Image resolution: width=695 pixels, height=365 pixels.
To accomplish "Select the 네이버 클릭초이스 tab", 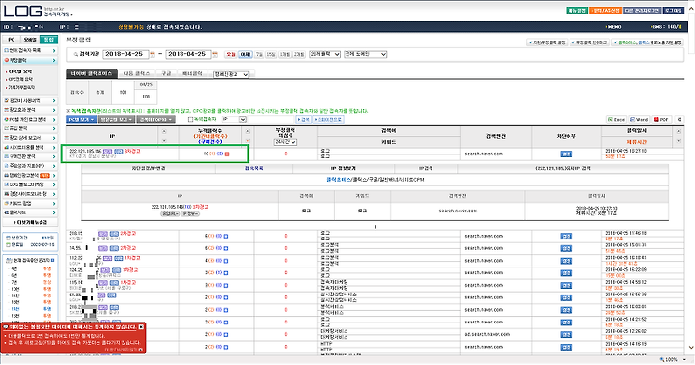I will [92, 73].
